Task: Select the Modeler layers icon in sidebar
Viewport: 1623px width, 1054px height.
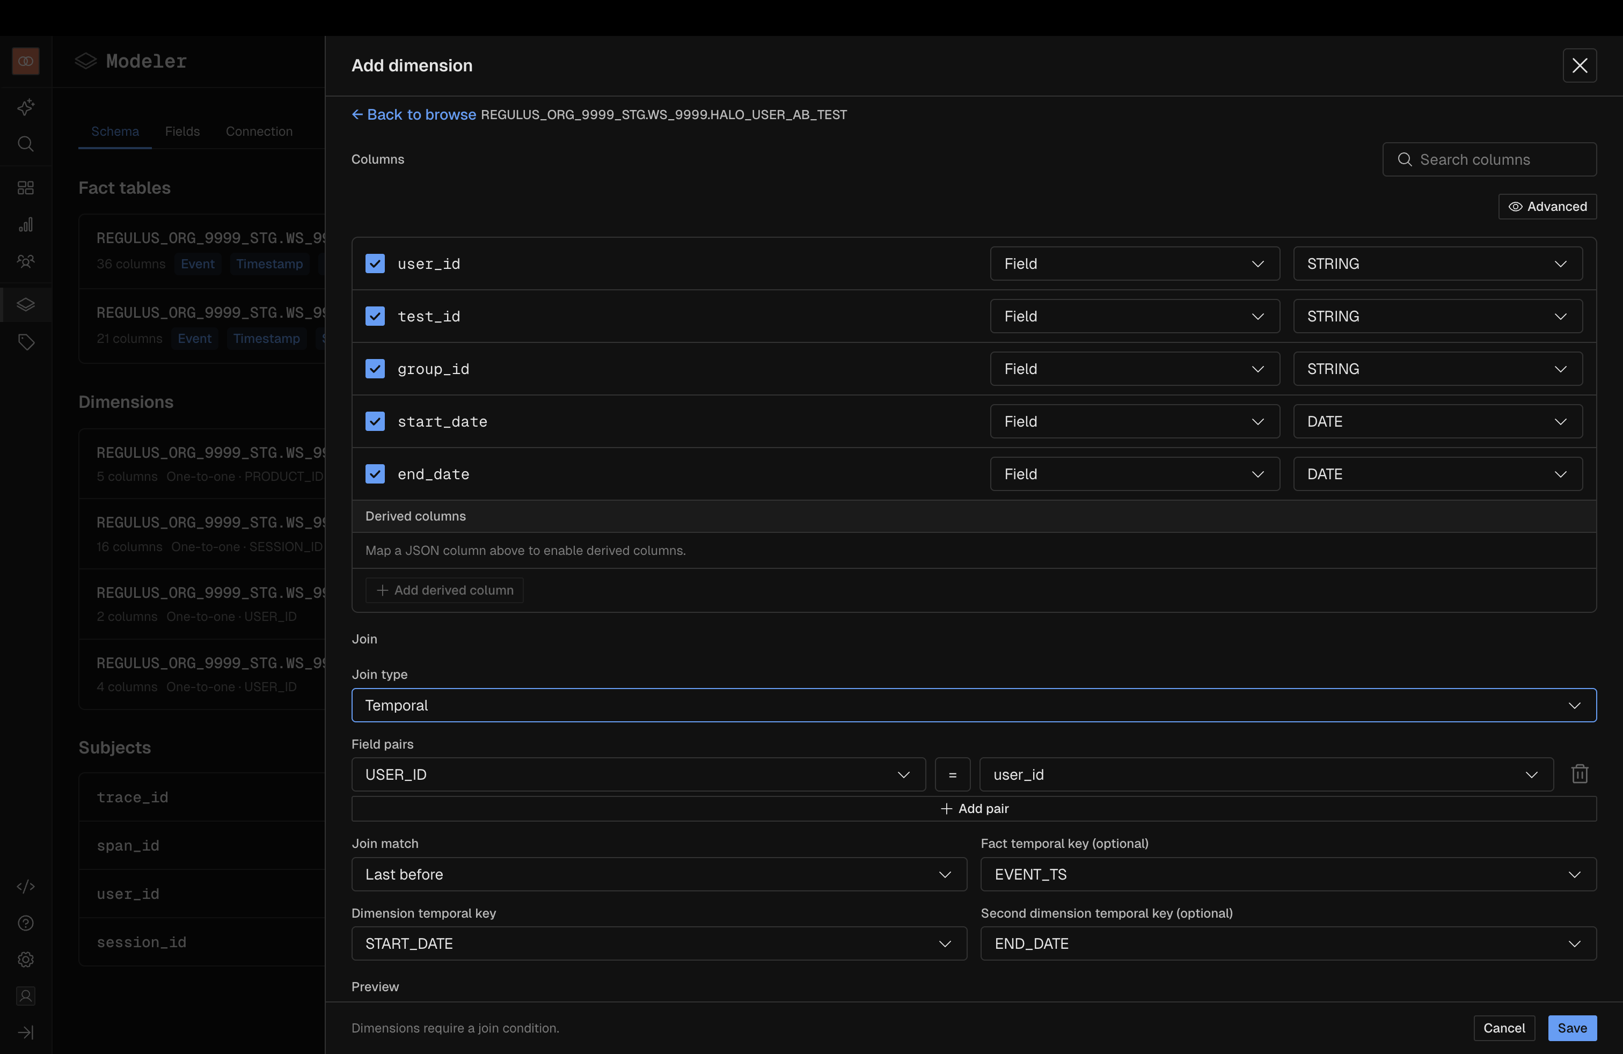Action: (26, 304)
